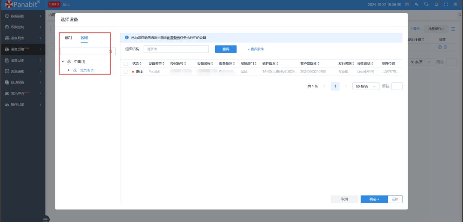Check the checkbox for the 离线 Panabit row
This screenshot has height=222, width=463.
pyautogui.click(x=126, y=72)
